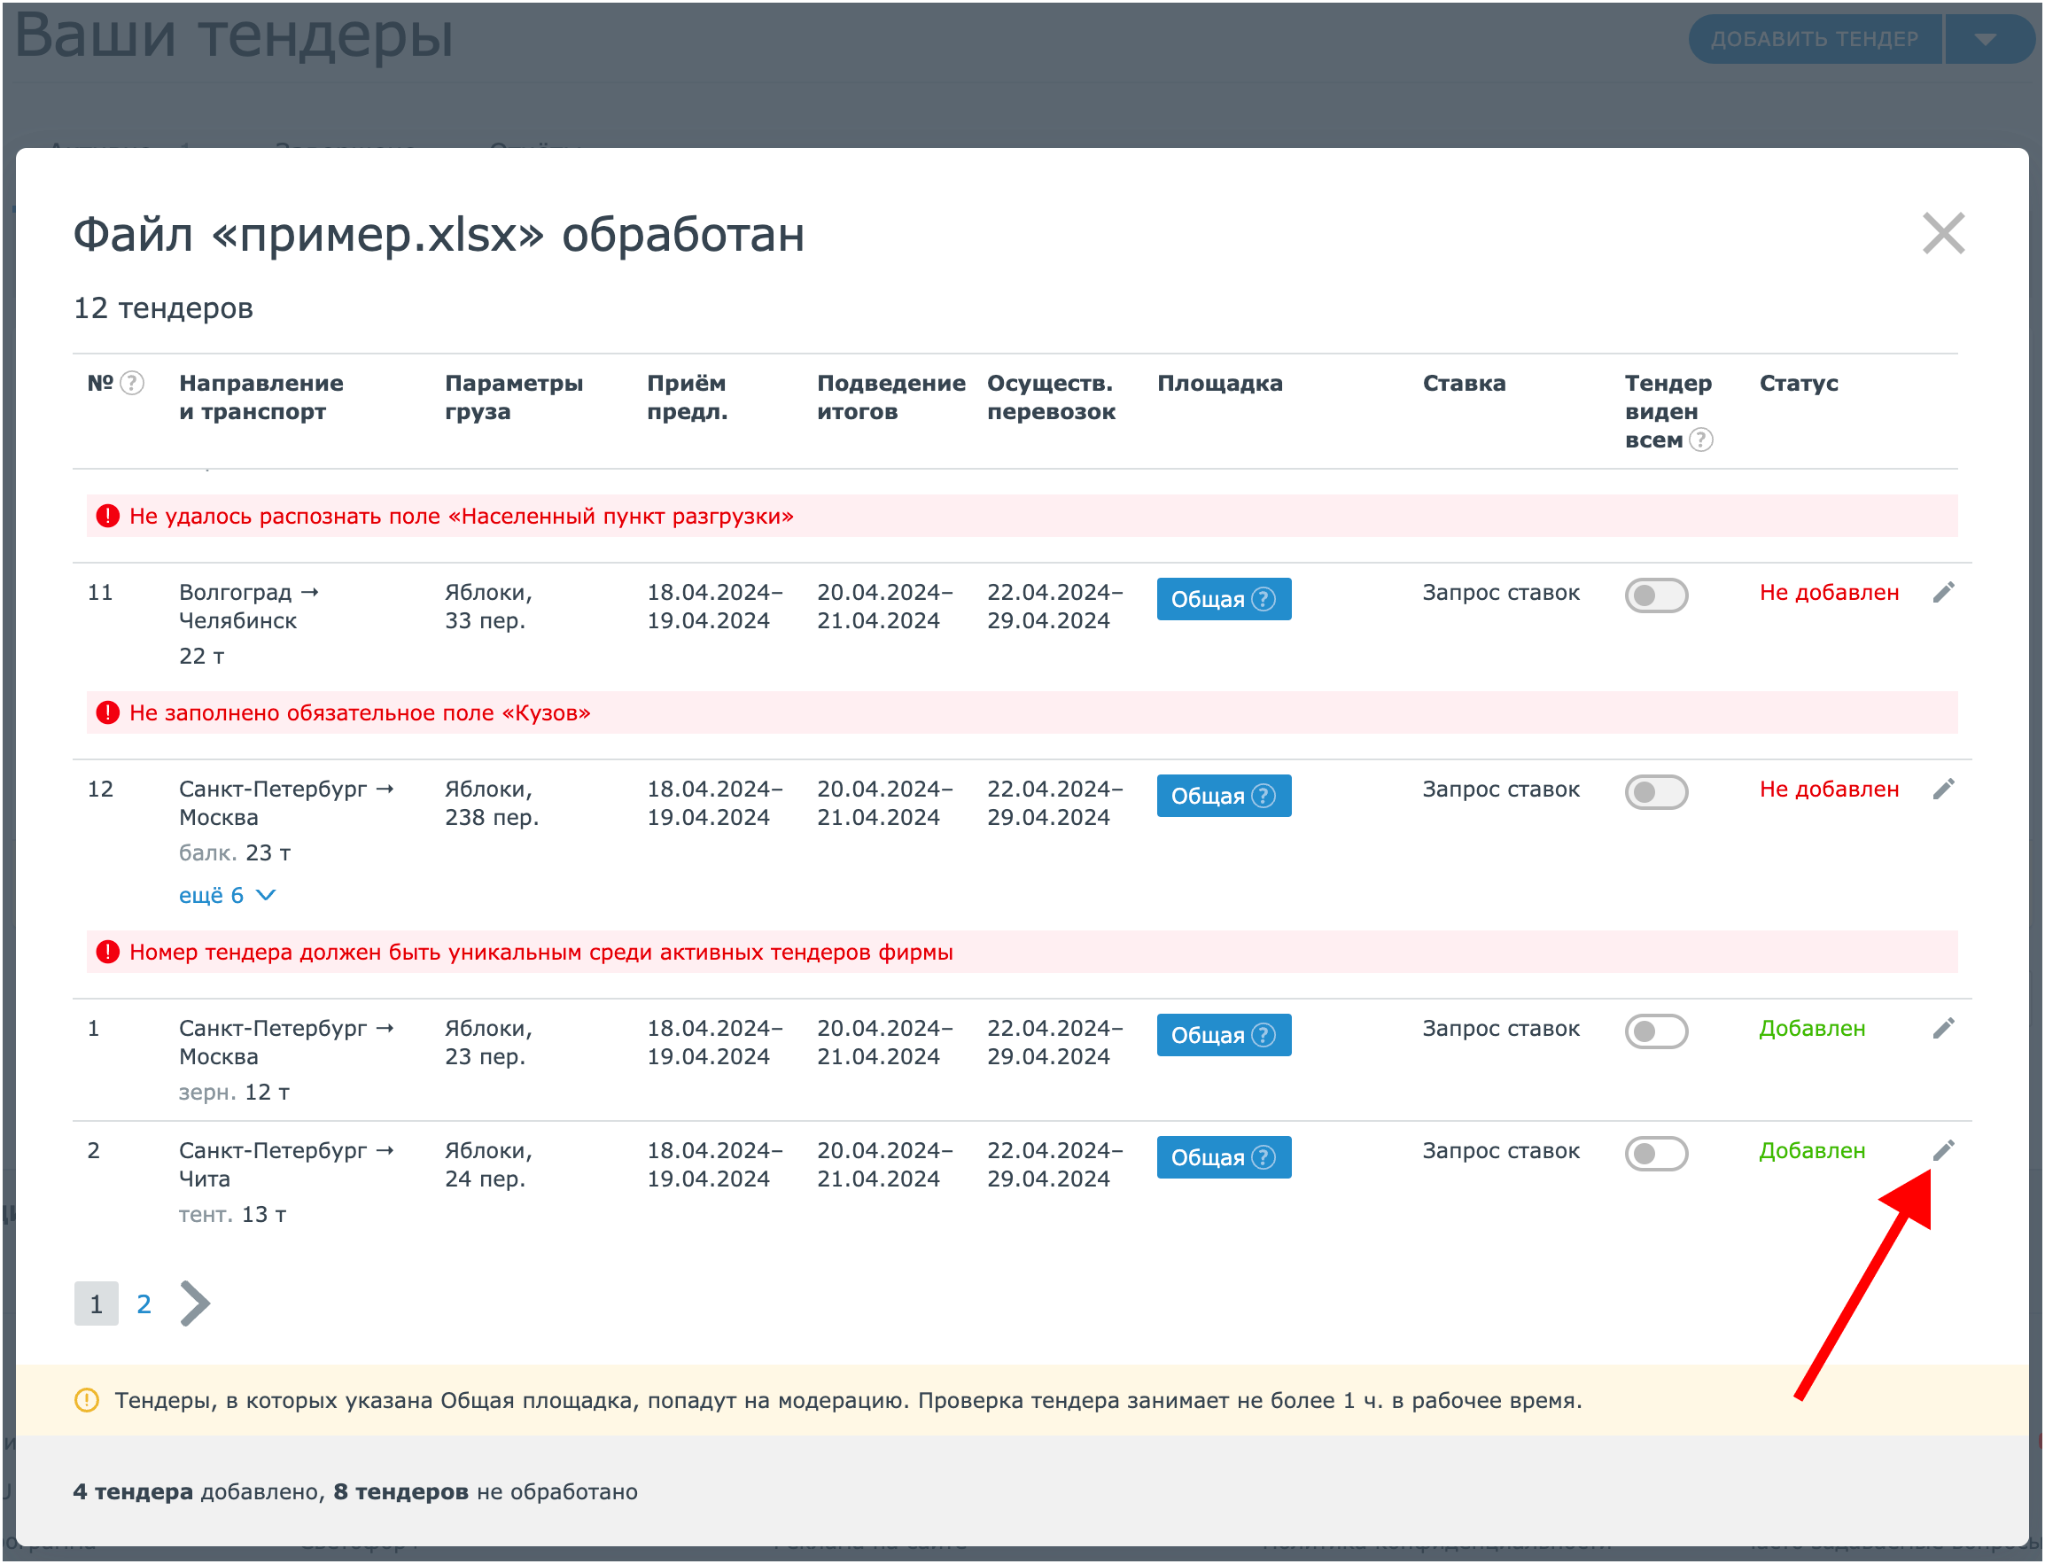Image resolution: width=2045 pixels, height=1564 pixels.
Task: Edit tender 12 using pencil icon
Action: pyautogui.click(x=1942, y=790)
